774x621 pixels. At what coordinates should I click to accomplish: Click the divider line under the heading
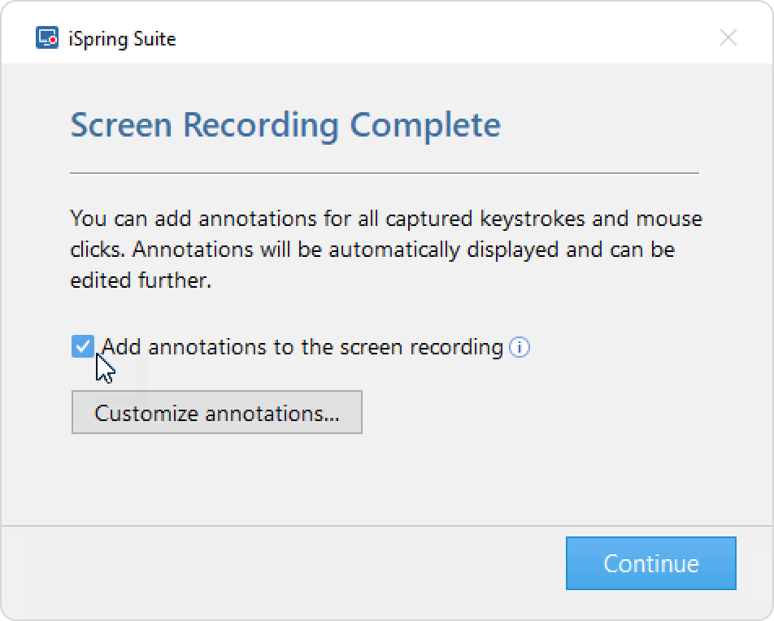click(x=385, y=173)
